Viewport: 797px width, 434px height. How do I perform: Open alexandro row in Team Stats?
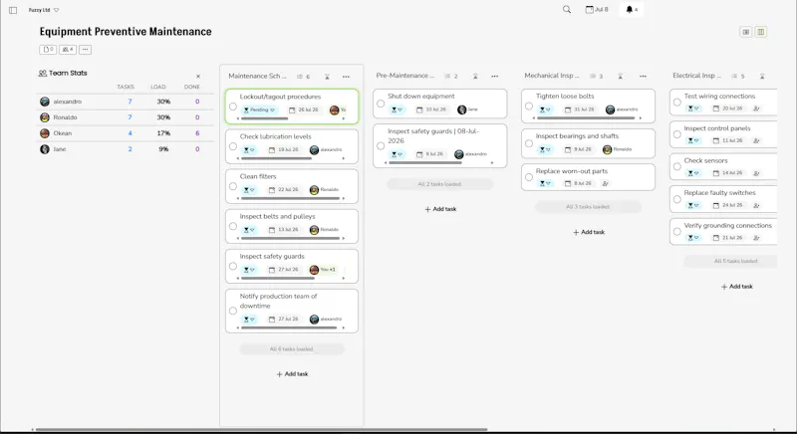pos(126,102)
